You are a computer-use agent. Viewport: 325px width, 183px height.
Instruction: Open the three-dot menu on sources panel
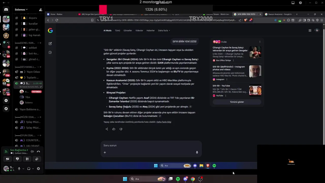[x=260, y=42]
